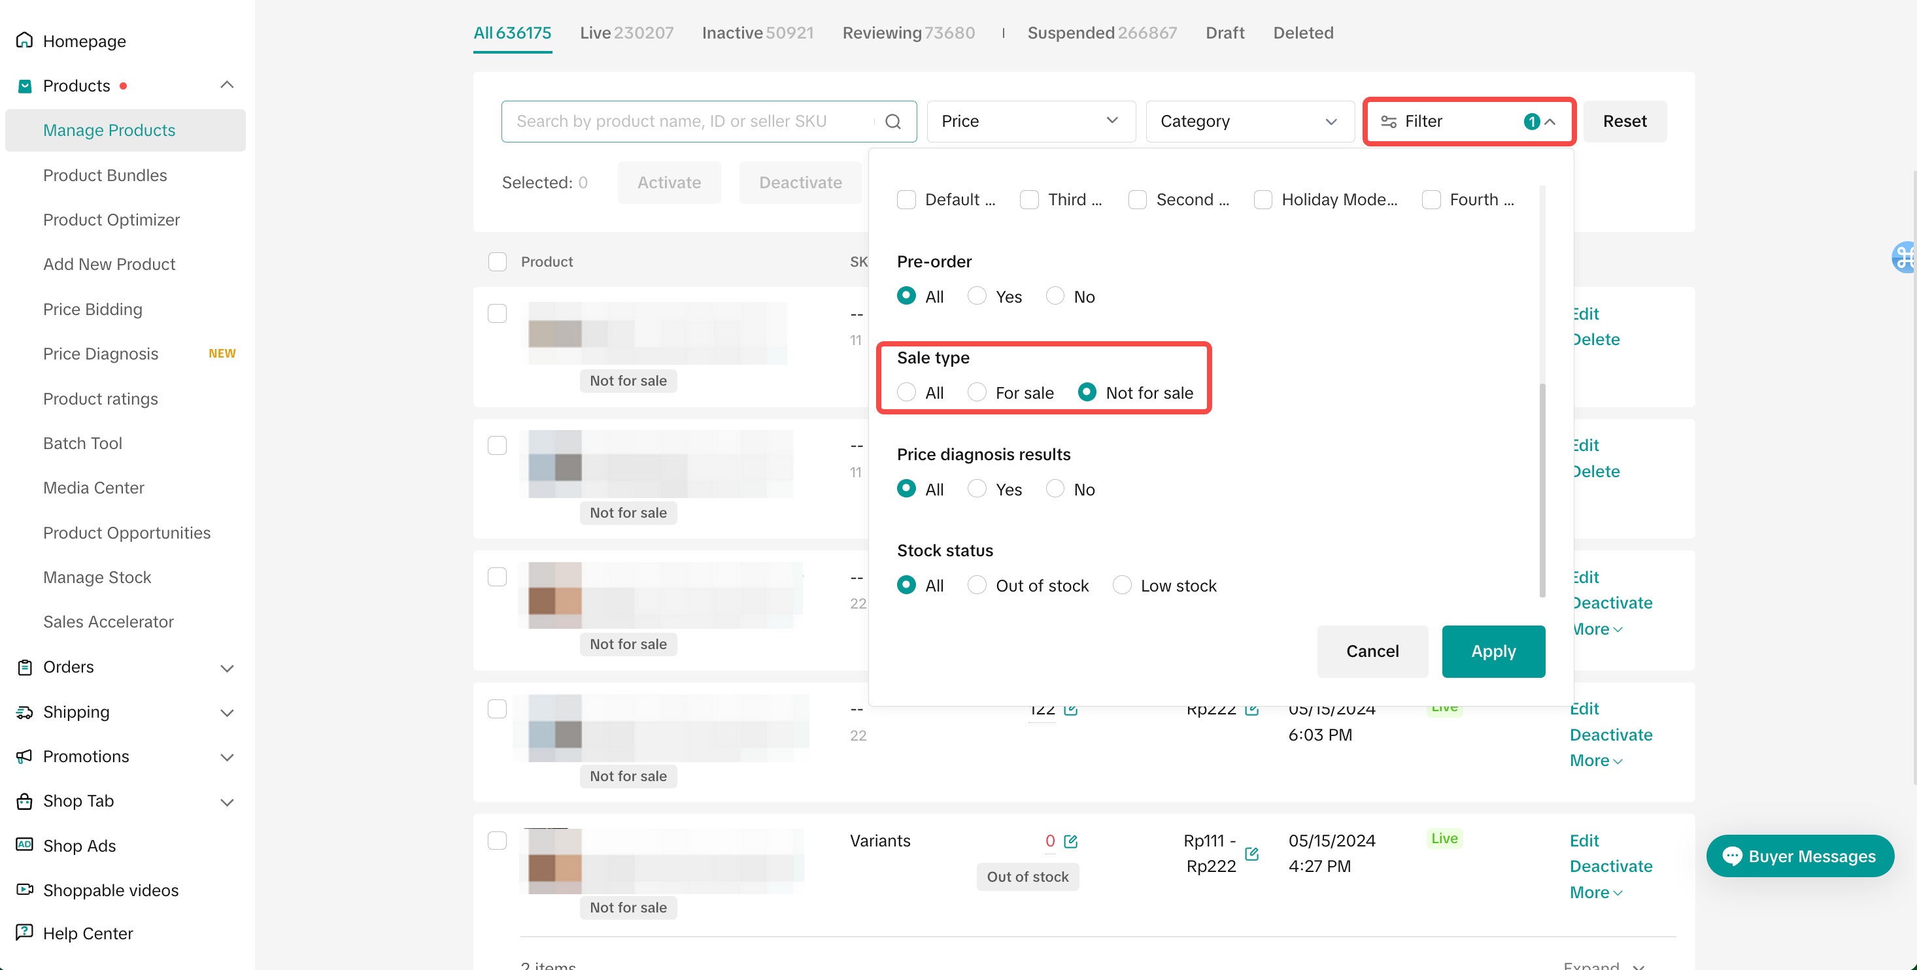Open the Price dropdown
Image resolution: width=1917 pixels, height=970 pixels.
[1030, 122]
